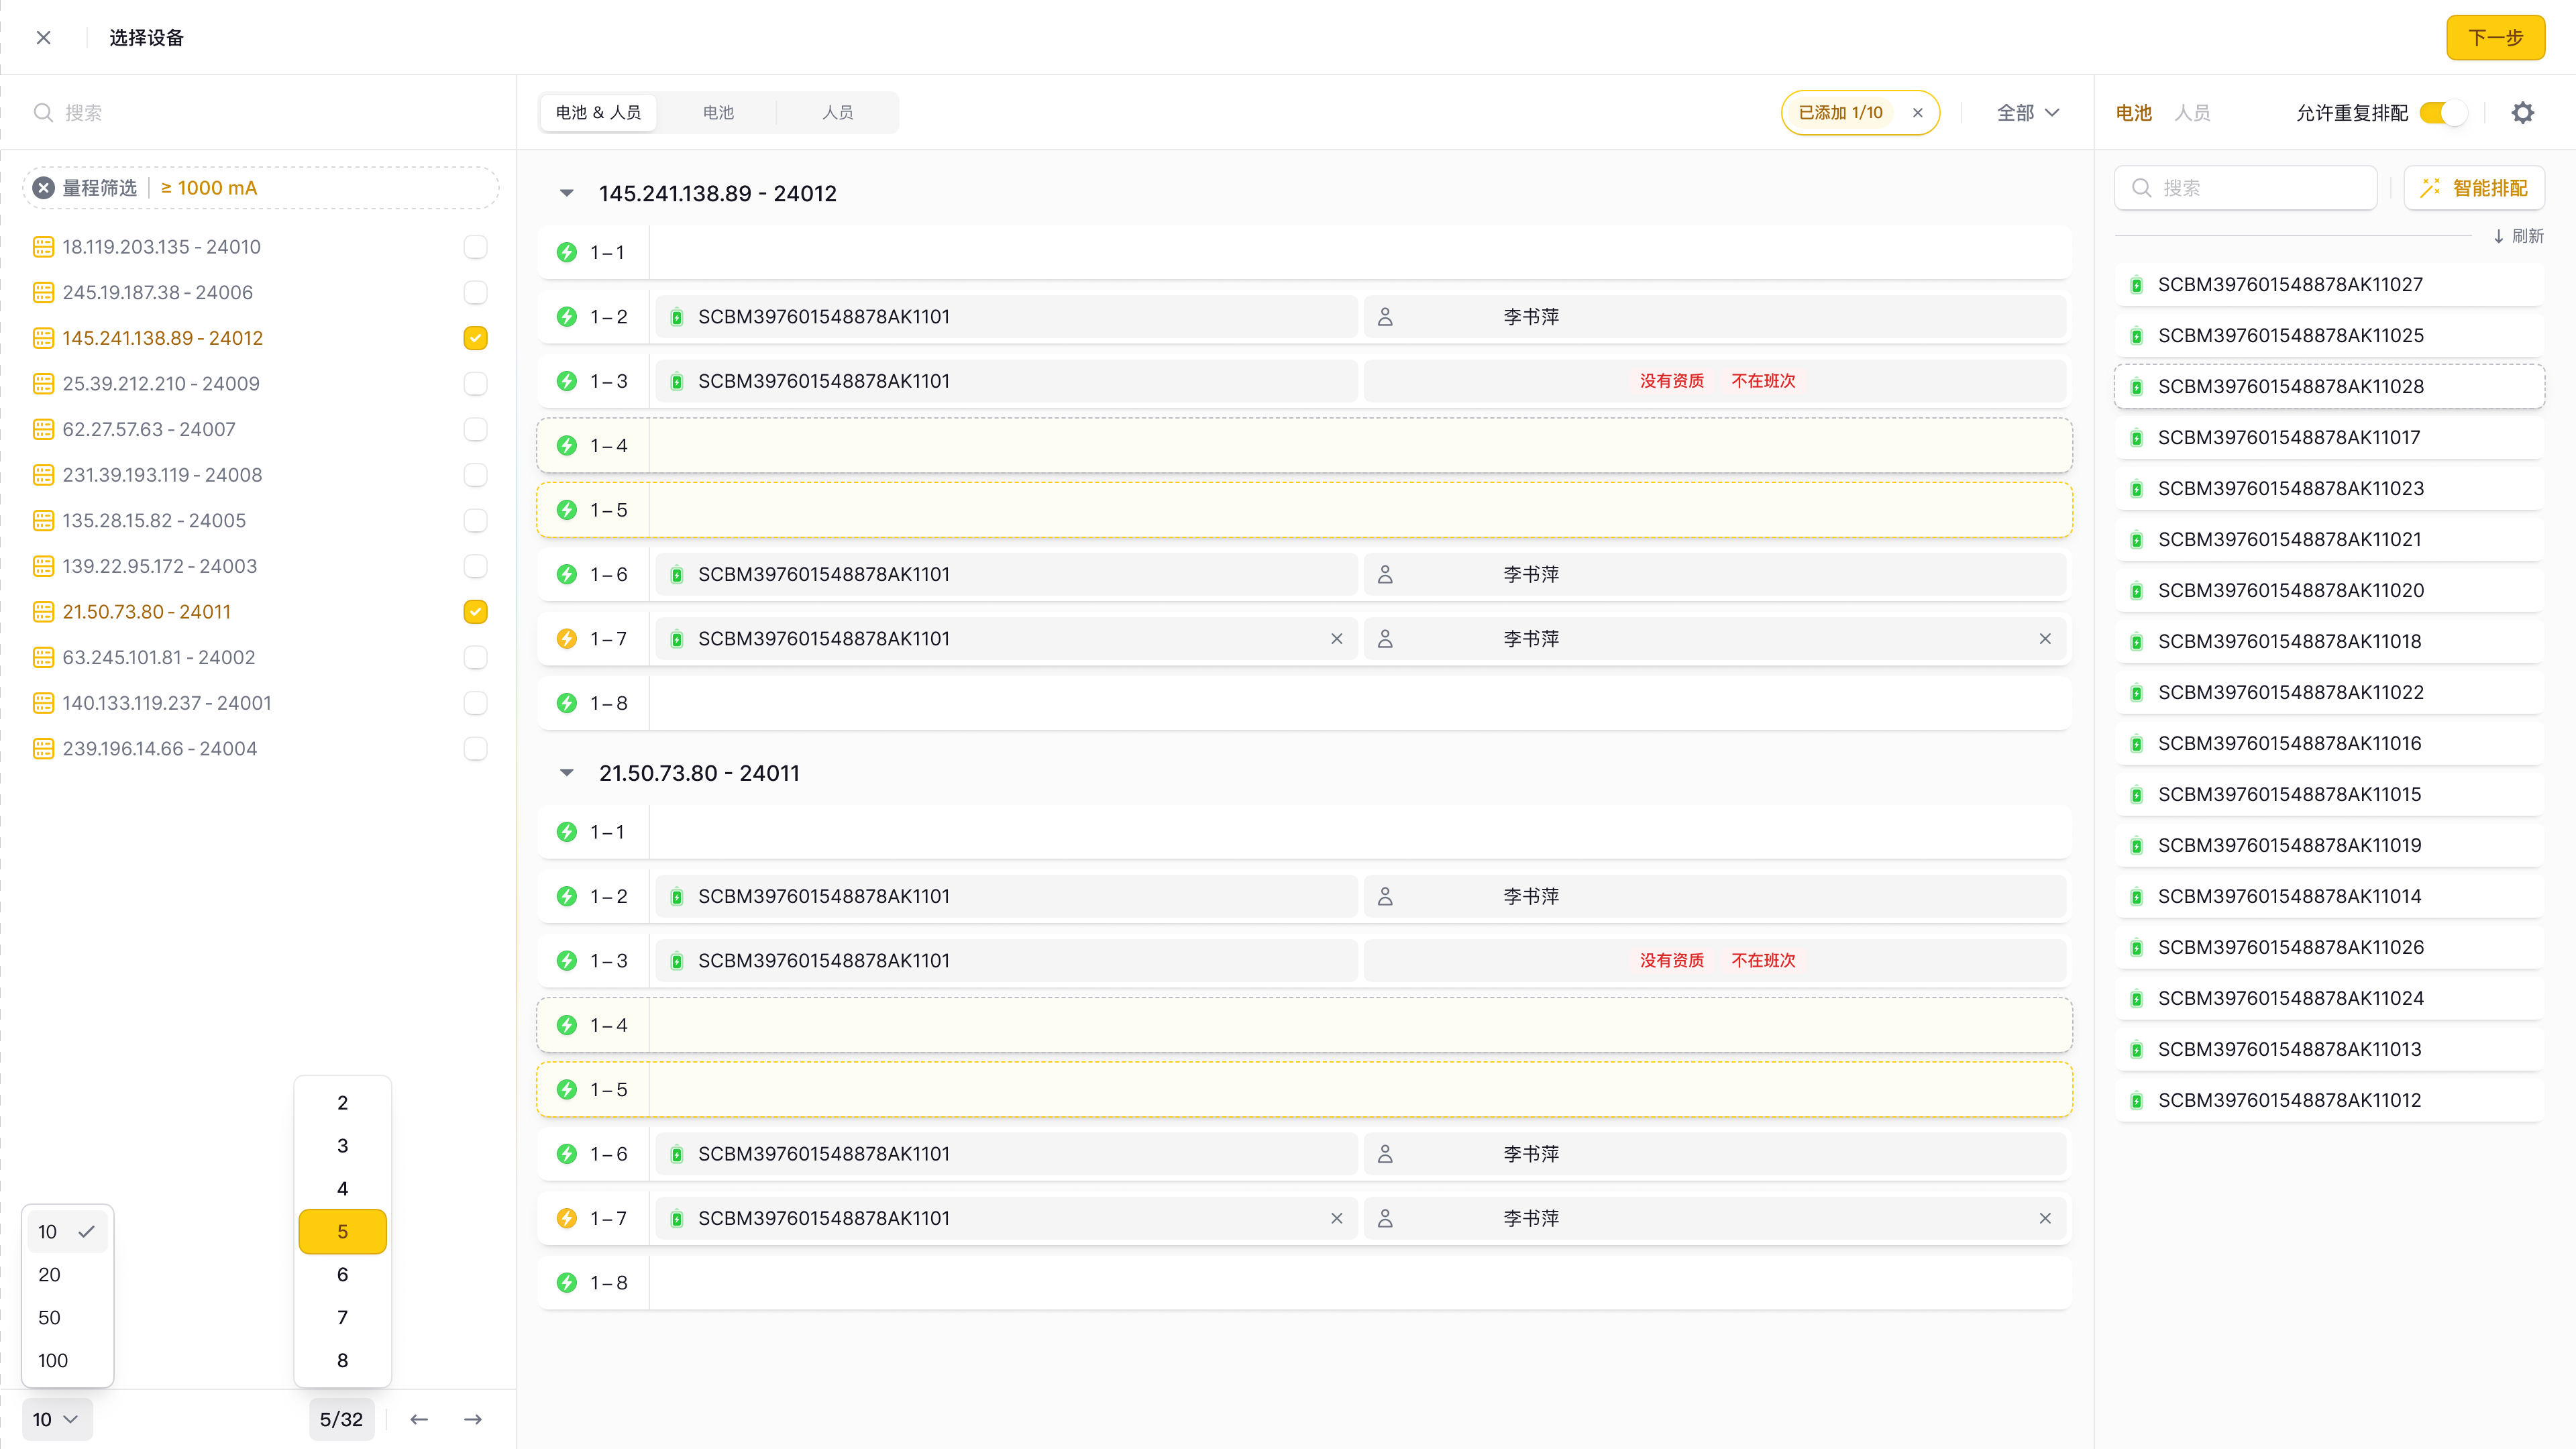Switch to the 电池 & 人员 tab
2576x1449 pixels.
pyautogui.click(x=598, y=113)
